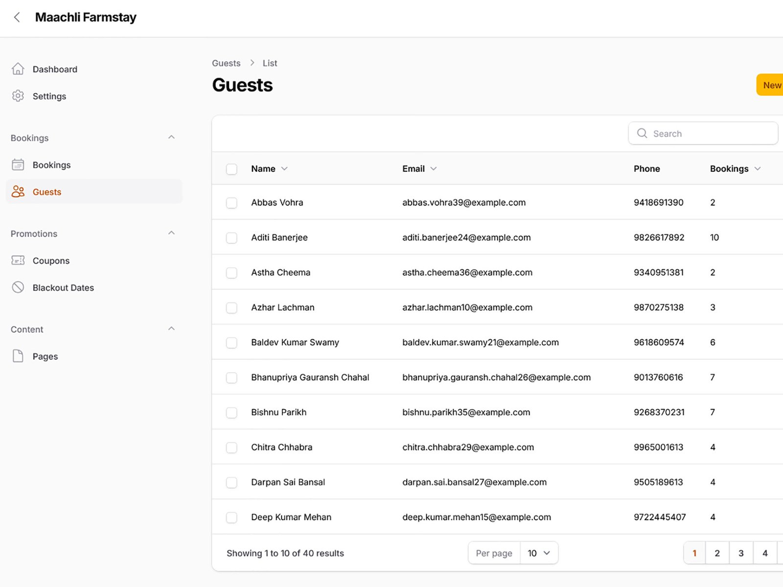The image size is (783, 587).
Task: Open the Settings sidebar item
Action: [x=94, y=96]
